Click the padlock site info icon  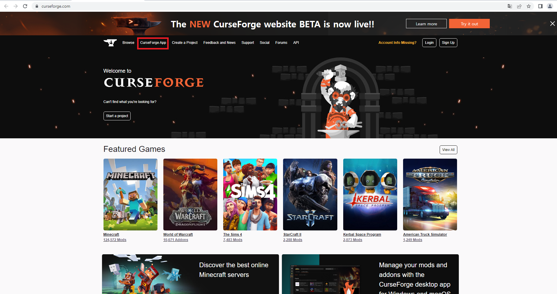(x=37, y=6)
